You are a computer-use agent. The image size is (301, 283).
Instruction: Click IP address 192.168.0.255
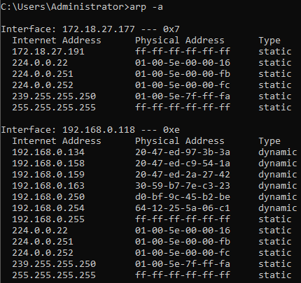click(48, 219)
